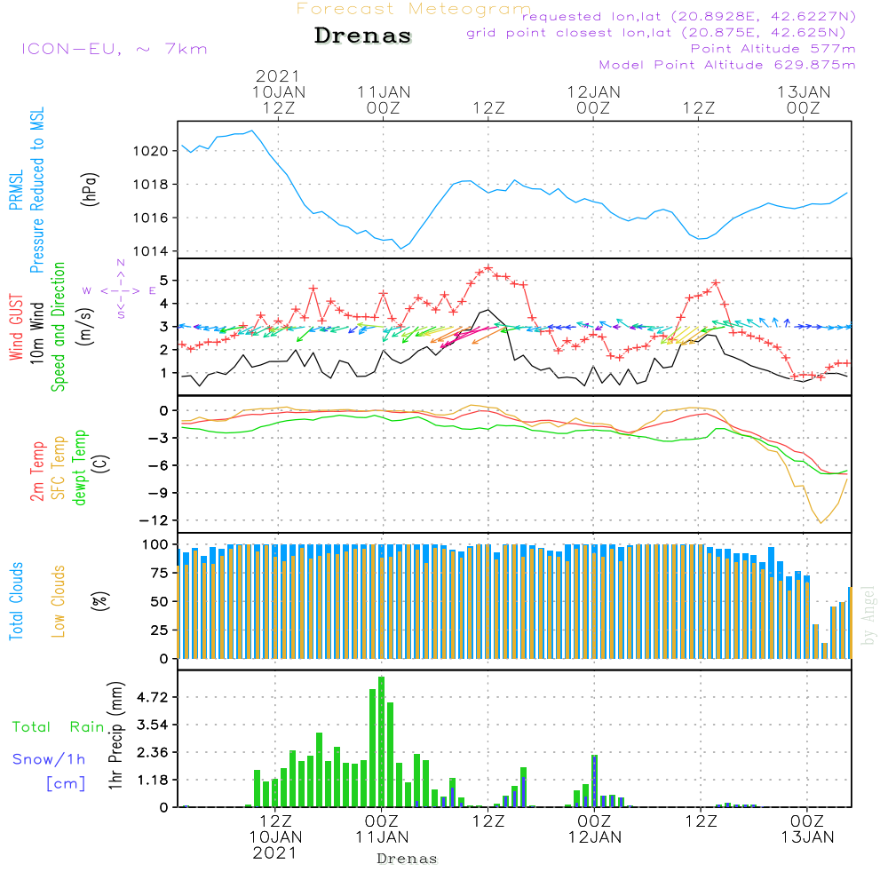
Task: Click the wind direction compass rose
Action: click(120, 289)
